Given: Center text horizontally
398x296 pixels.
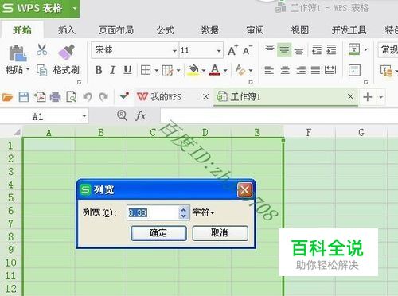Looking at the screenshot, I should pyautogui.click(x=285, y=70).
